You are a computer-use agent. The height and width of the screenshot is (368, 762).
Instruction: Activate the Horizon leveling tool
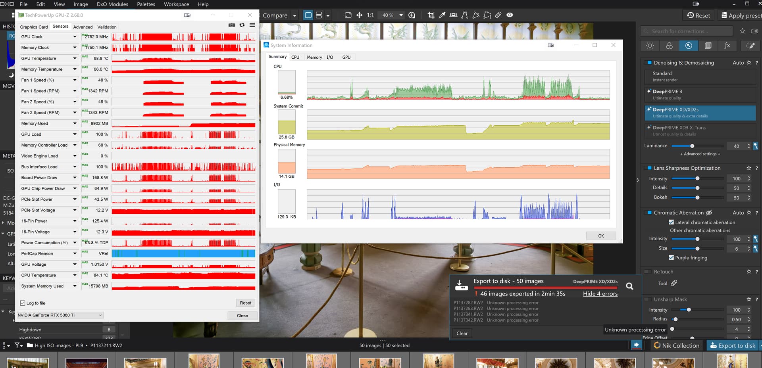coord(453,15)
